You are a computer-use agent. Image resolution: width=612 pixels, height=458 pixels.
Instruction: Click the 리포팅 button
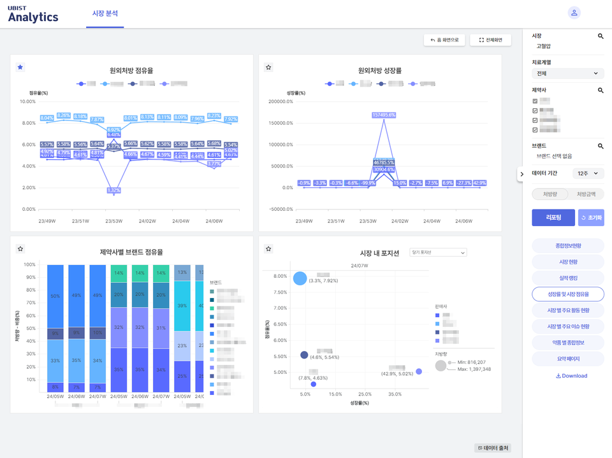pos(553,217)
